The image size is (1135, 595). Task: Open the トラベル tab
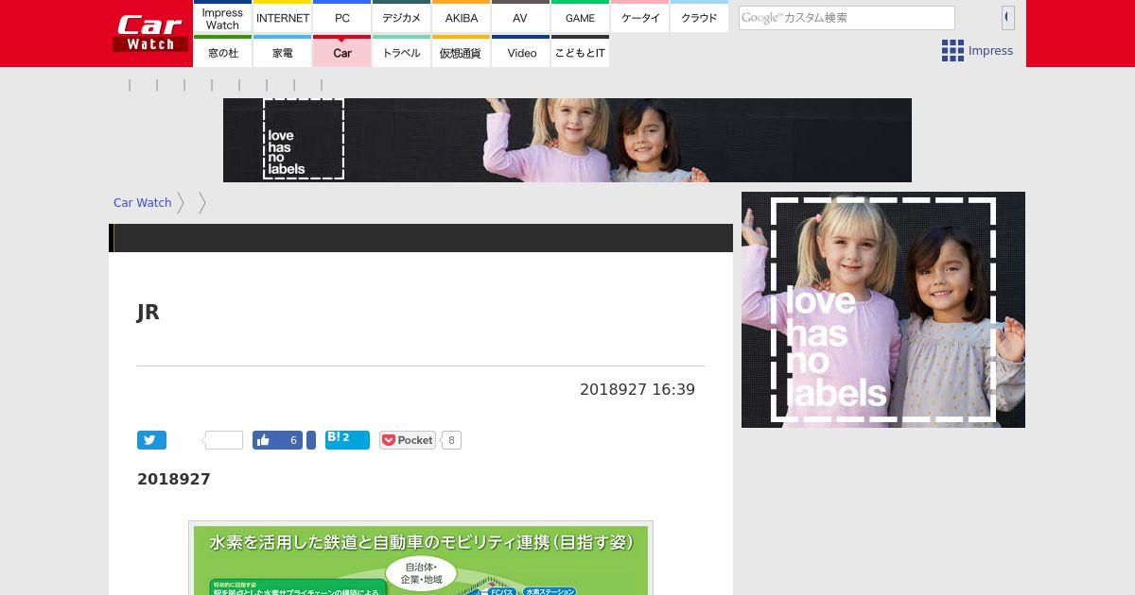tap(402, 52)
